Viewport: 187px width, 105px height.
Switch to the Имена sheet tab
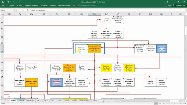pos(21,101)
